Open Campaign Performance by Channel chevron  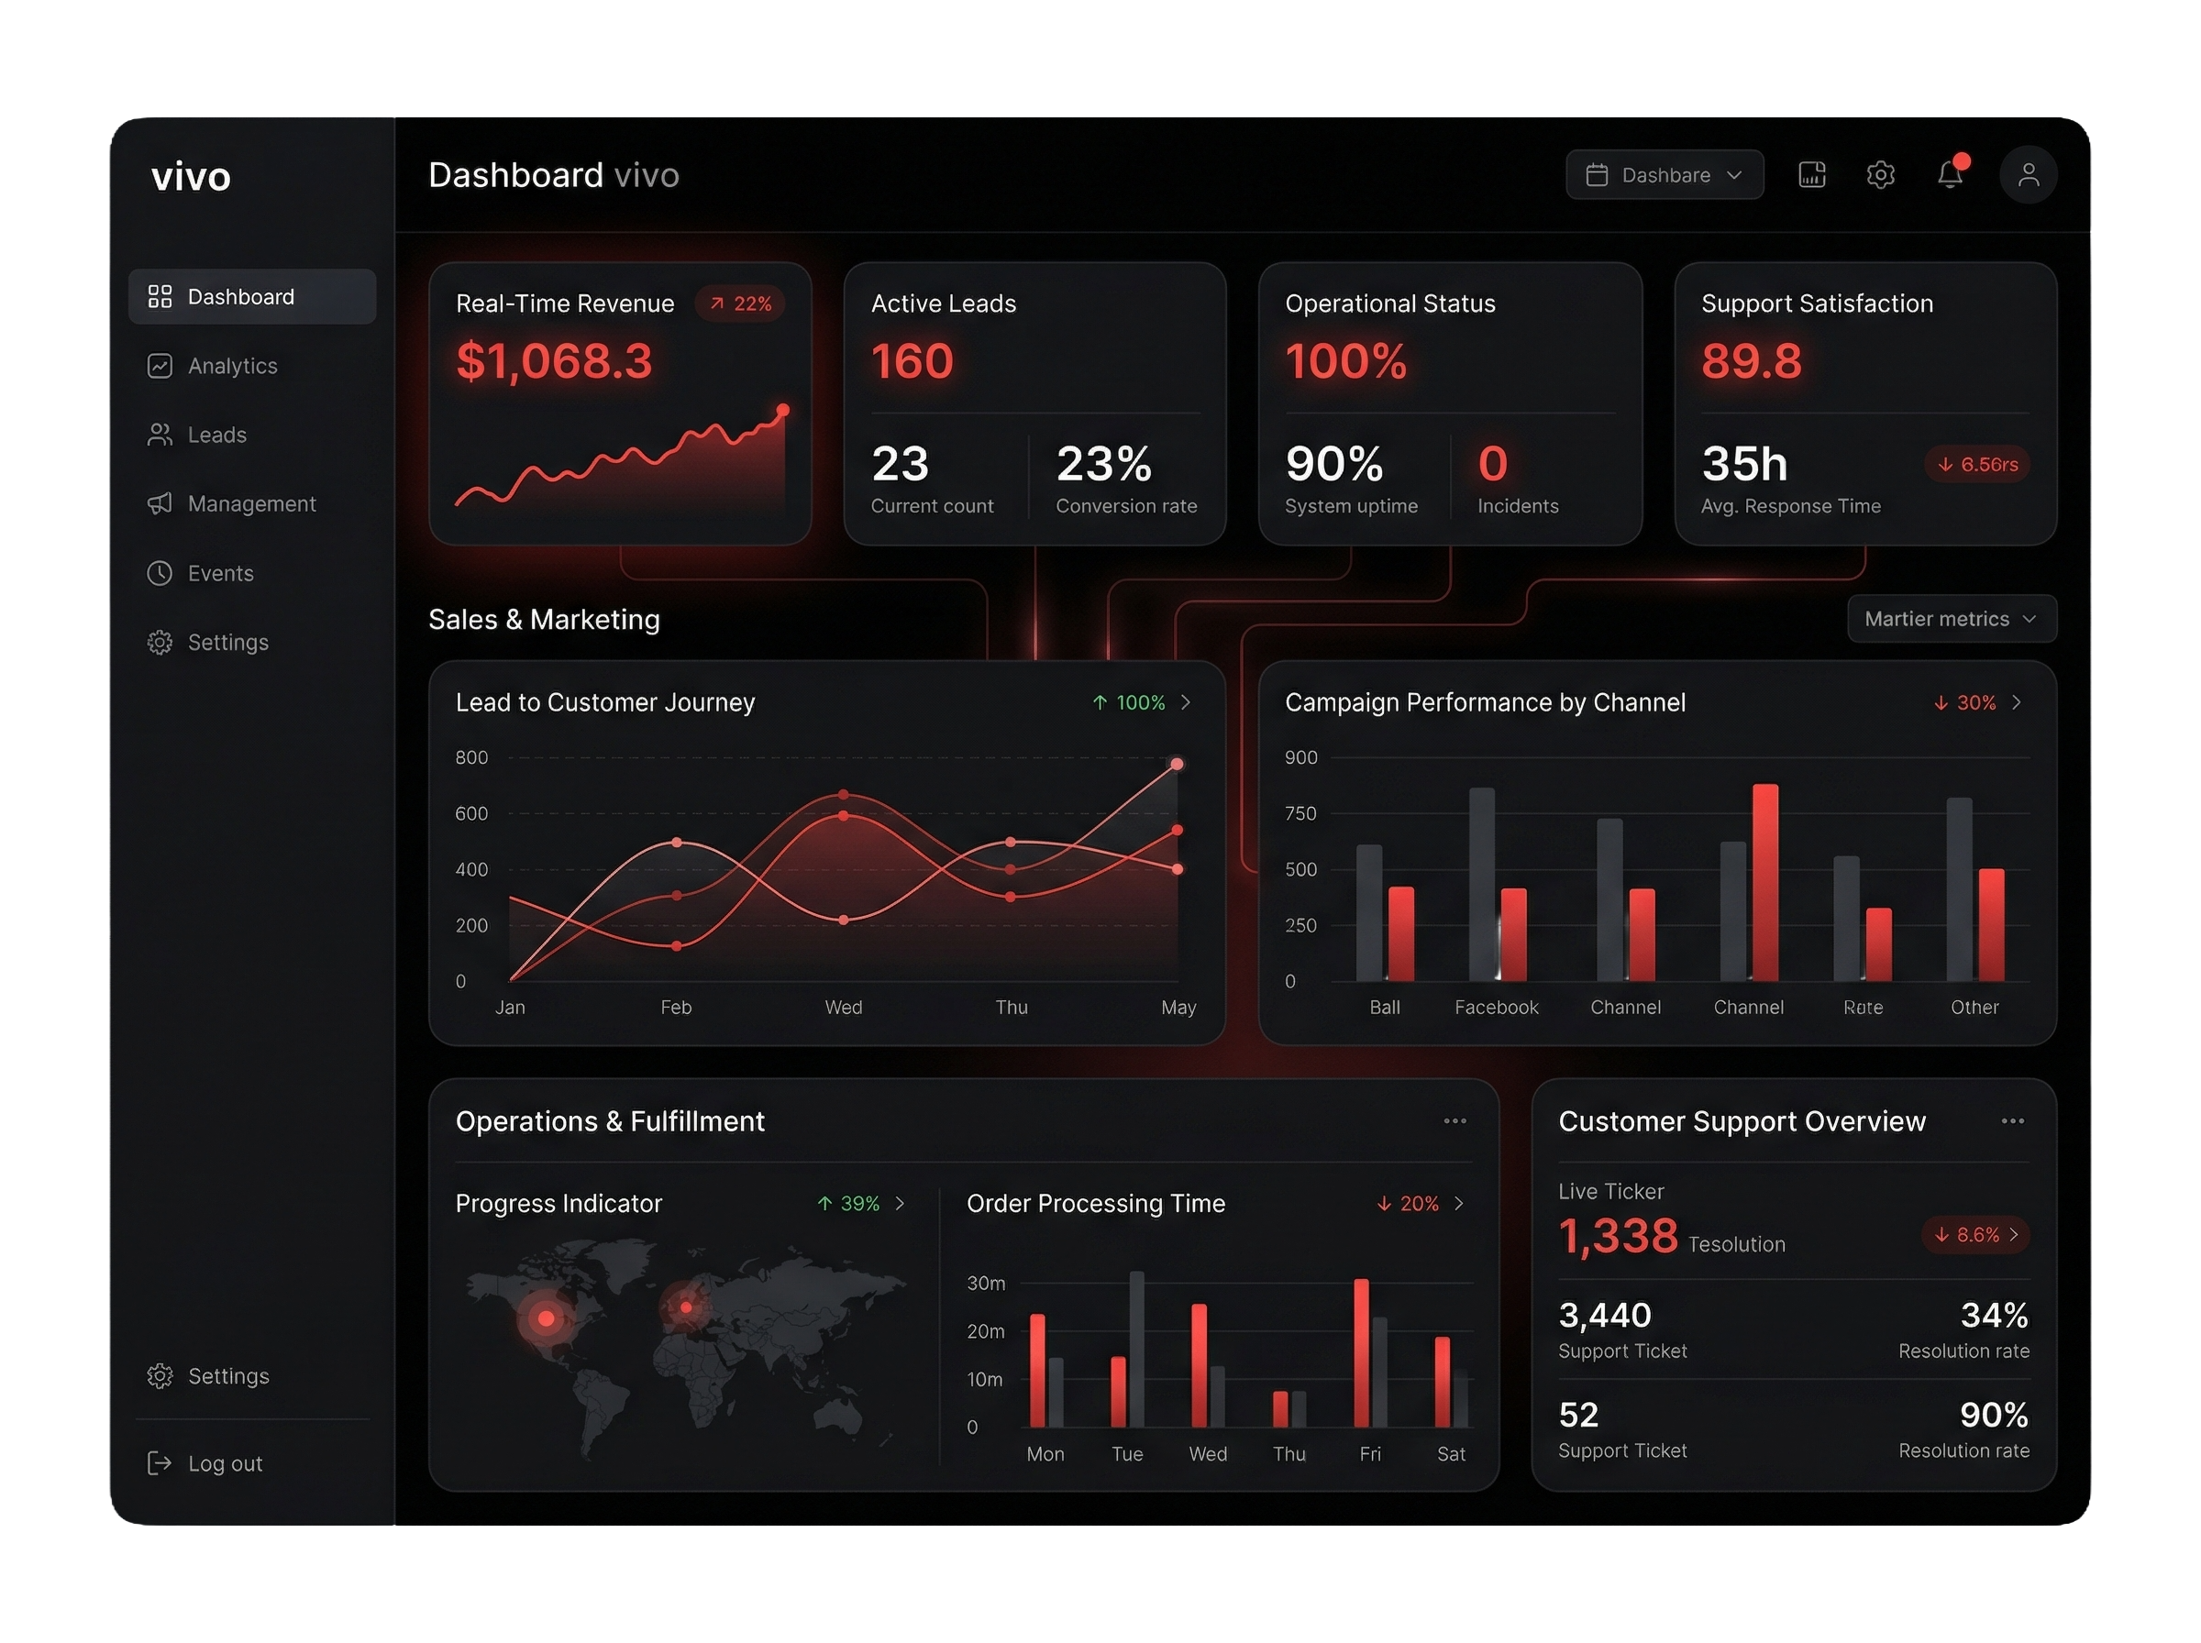tap(2019, 702)
